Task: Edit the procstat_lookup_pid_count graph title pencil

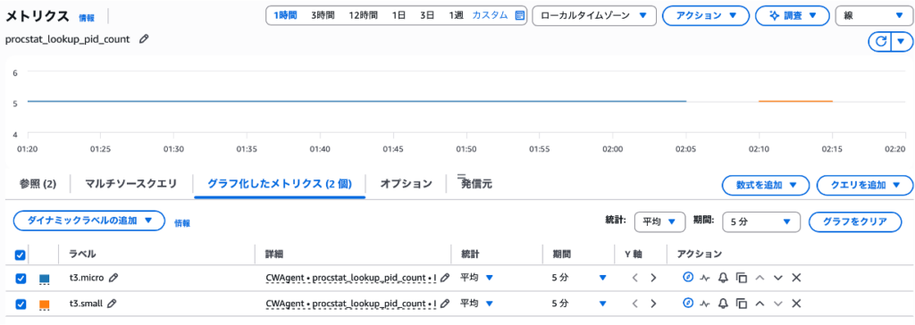Action: point(144,39)
